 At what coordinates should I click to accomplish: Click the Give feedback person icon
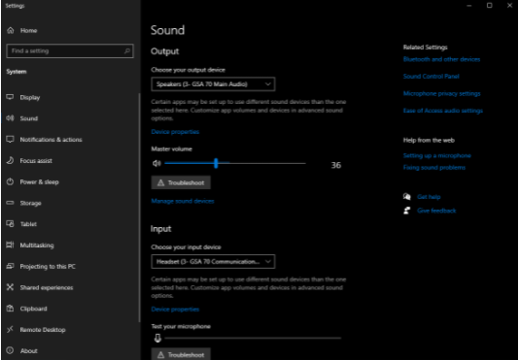coord(407,211)
